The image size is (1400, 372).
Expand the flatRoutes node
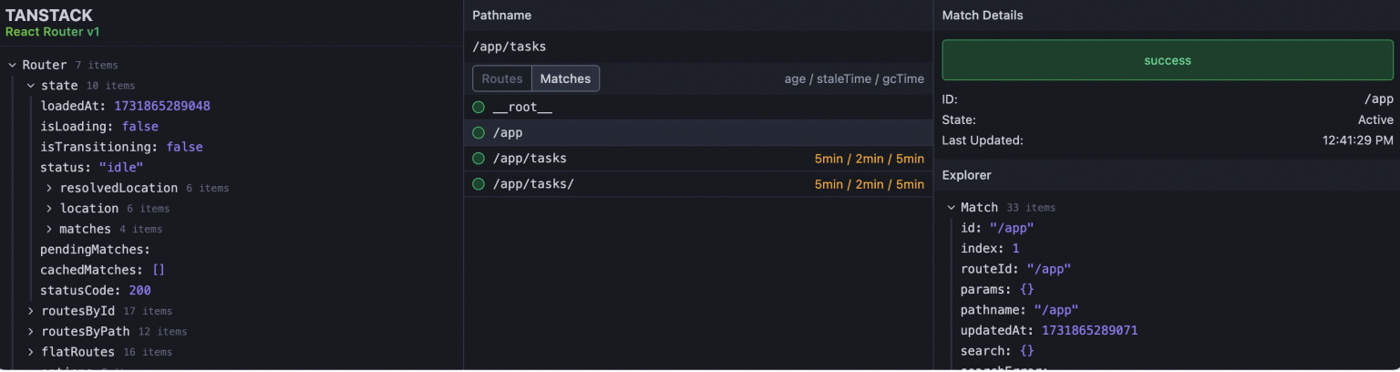point(31,352)
